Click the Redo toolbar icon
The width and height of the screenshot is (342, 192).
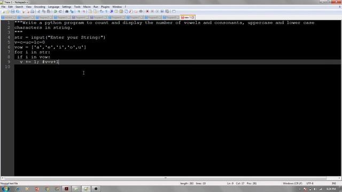click(60, 11)
